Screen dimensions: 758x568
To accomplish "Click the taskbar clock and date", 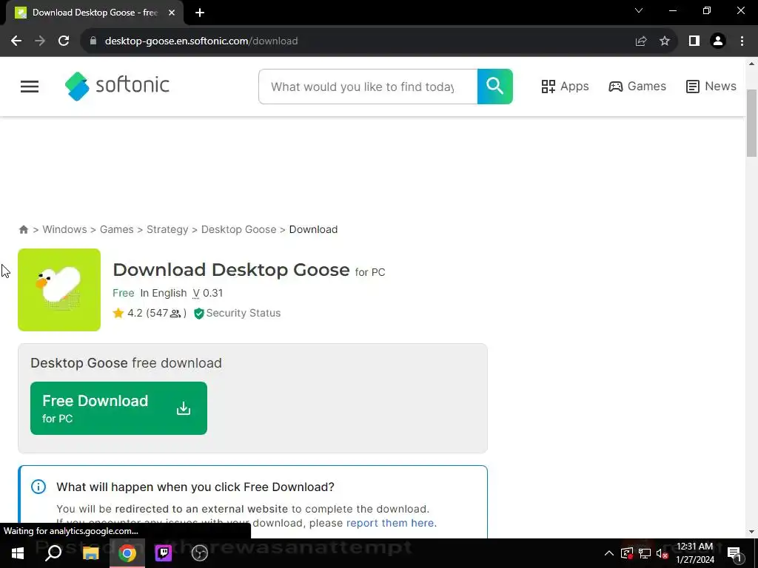I will point(694,553).
